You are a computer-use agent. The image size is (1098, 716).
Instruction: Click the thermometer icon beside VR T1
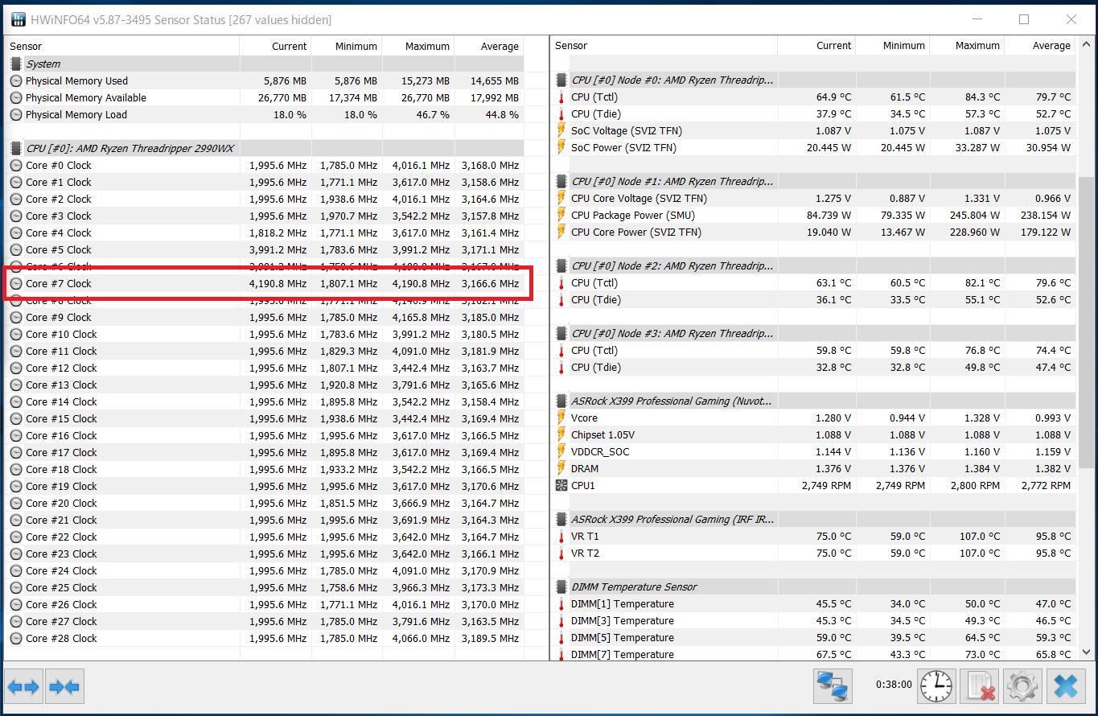pyautogui.click(x=561, y=536)
